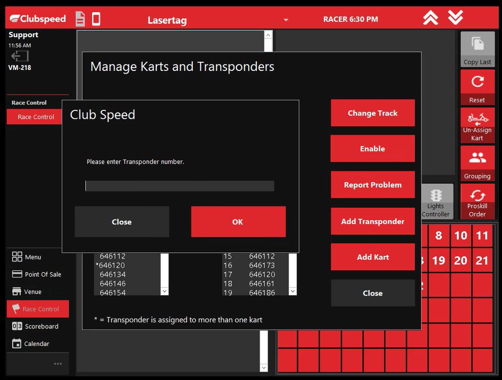This screenshot has height=380, width=502.
Task: Click the Reset button
Action: [477, 87]
